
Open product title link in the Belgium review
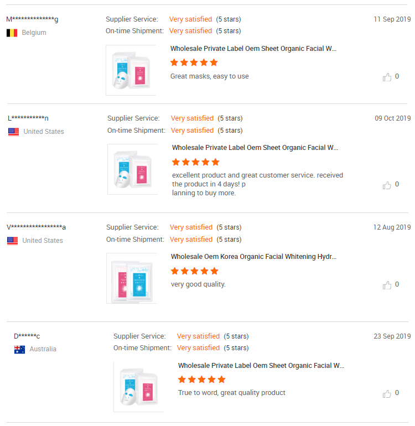pos(253,49)
